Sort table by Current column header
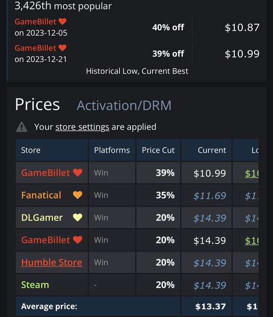The width and height of the screenshot is (273, 317). tap(207, 150)
